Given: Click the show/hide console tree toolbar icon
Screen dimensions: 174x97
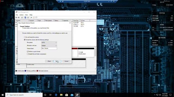Looking at the screenshot, I should (x=22, y=18).
